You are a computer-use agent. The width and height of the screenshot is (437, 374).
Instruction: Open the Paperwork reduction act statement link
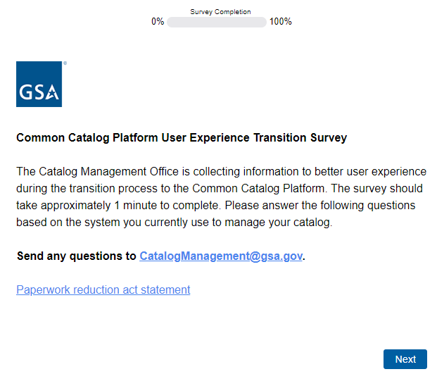pos(103,289)
